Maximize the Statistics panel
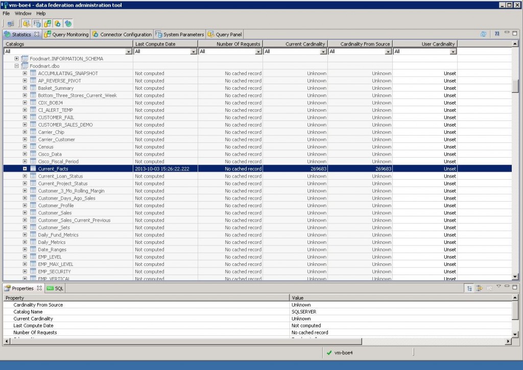This screenshot has width=523, height=370. pos(515,33)
